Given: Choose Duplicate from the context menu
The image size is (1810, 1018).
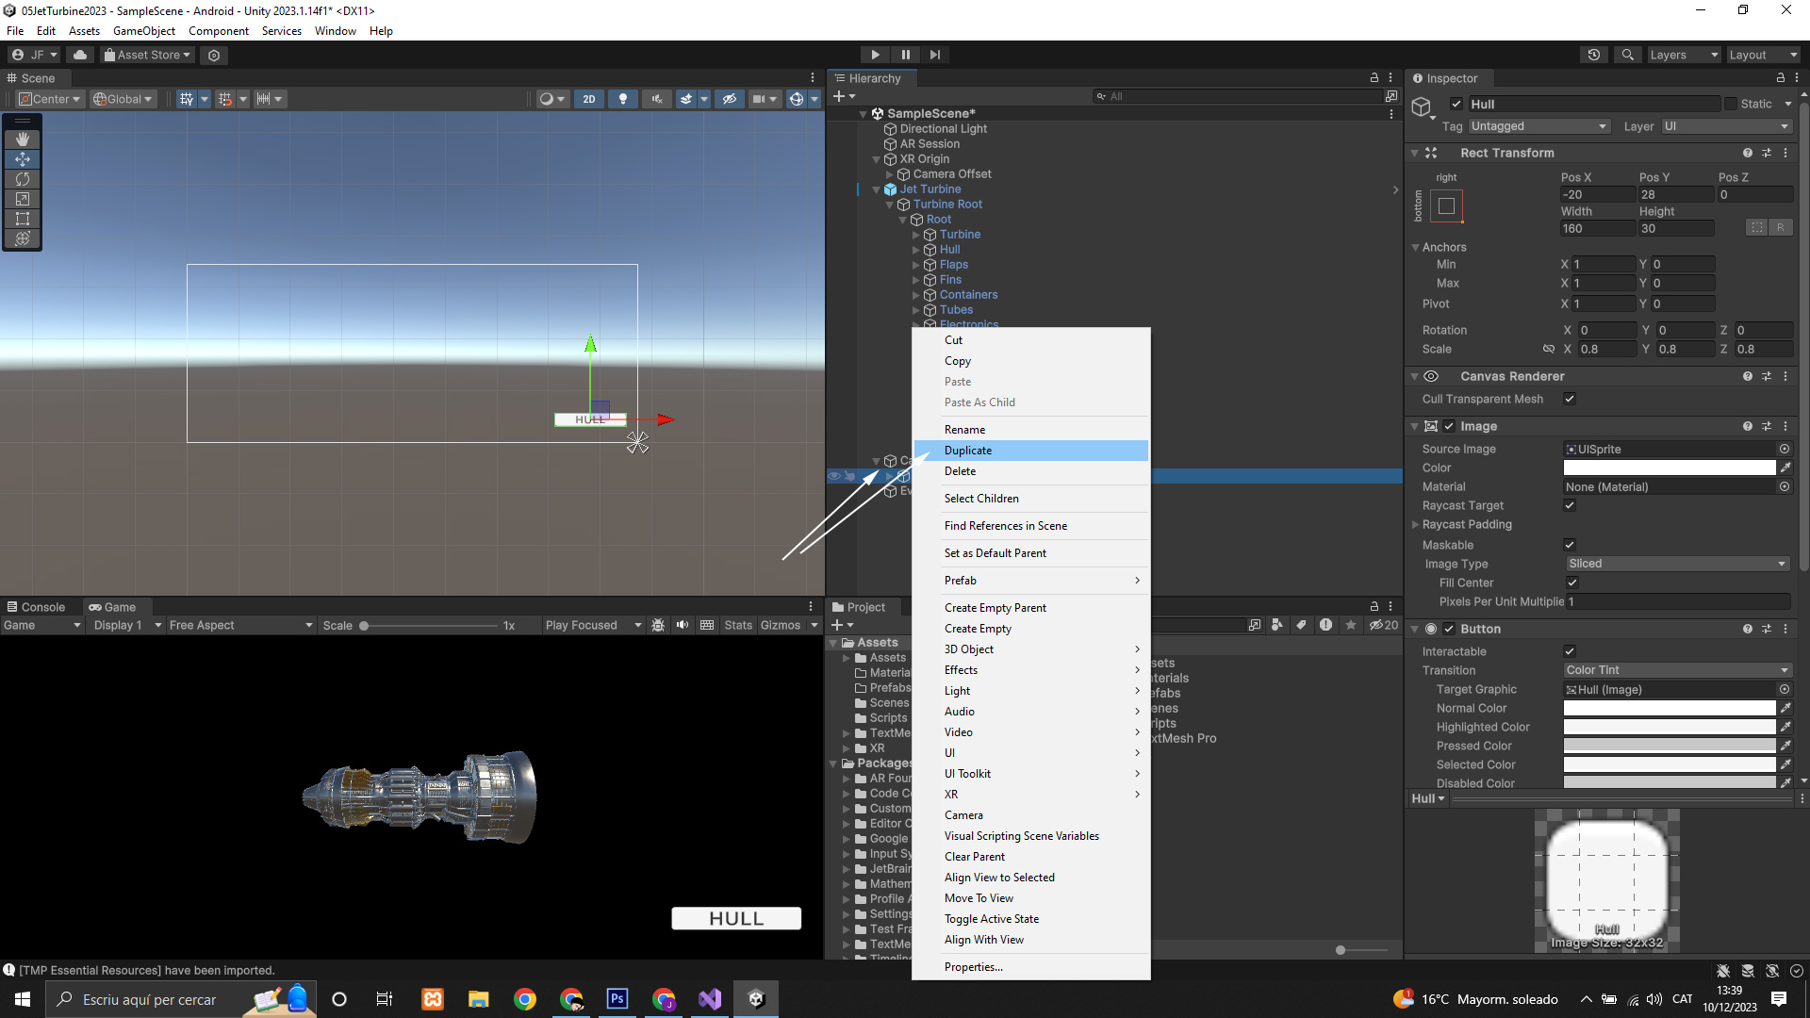Looking at the screenshot, I should [x=968, y=451].
